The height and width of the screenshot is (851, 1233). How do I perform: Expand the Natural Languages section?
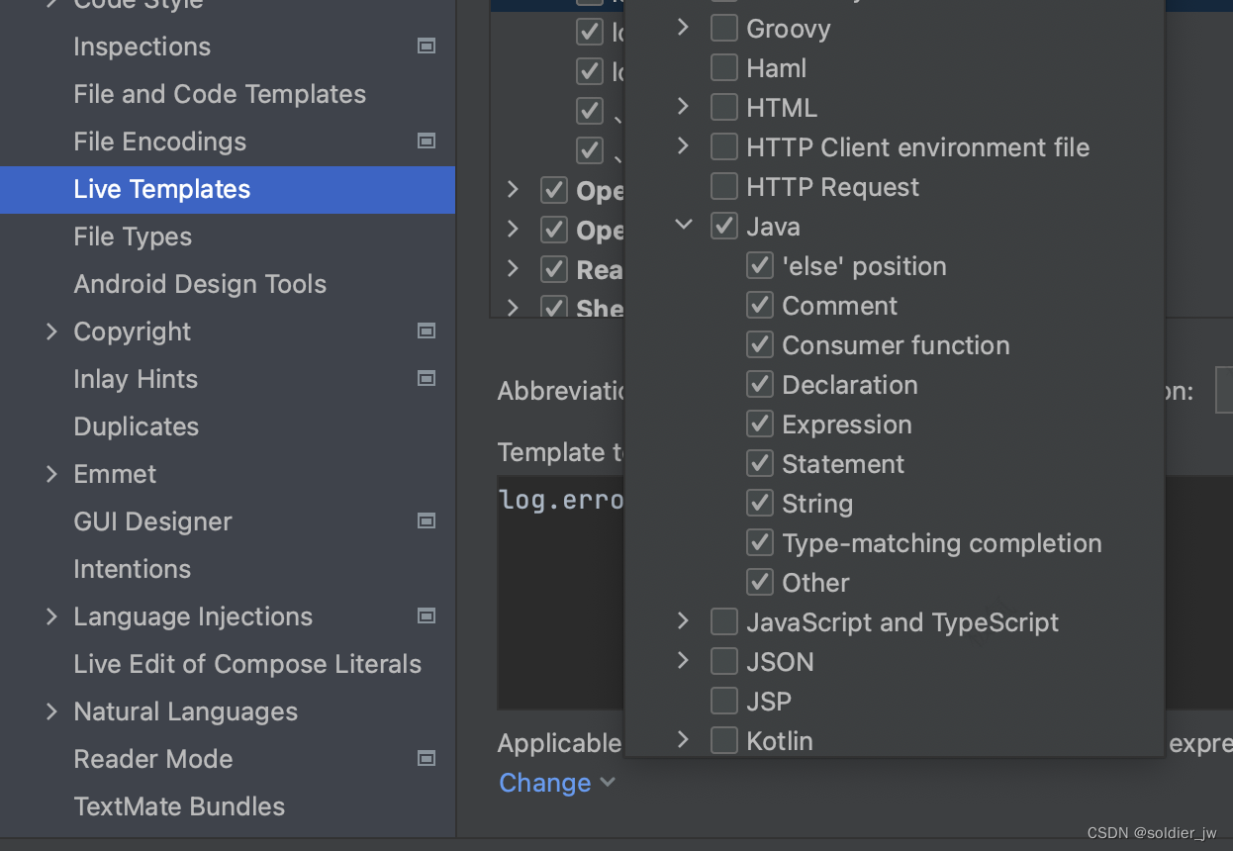pyautogui.click(x=52, y=711)
